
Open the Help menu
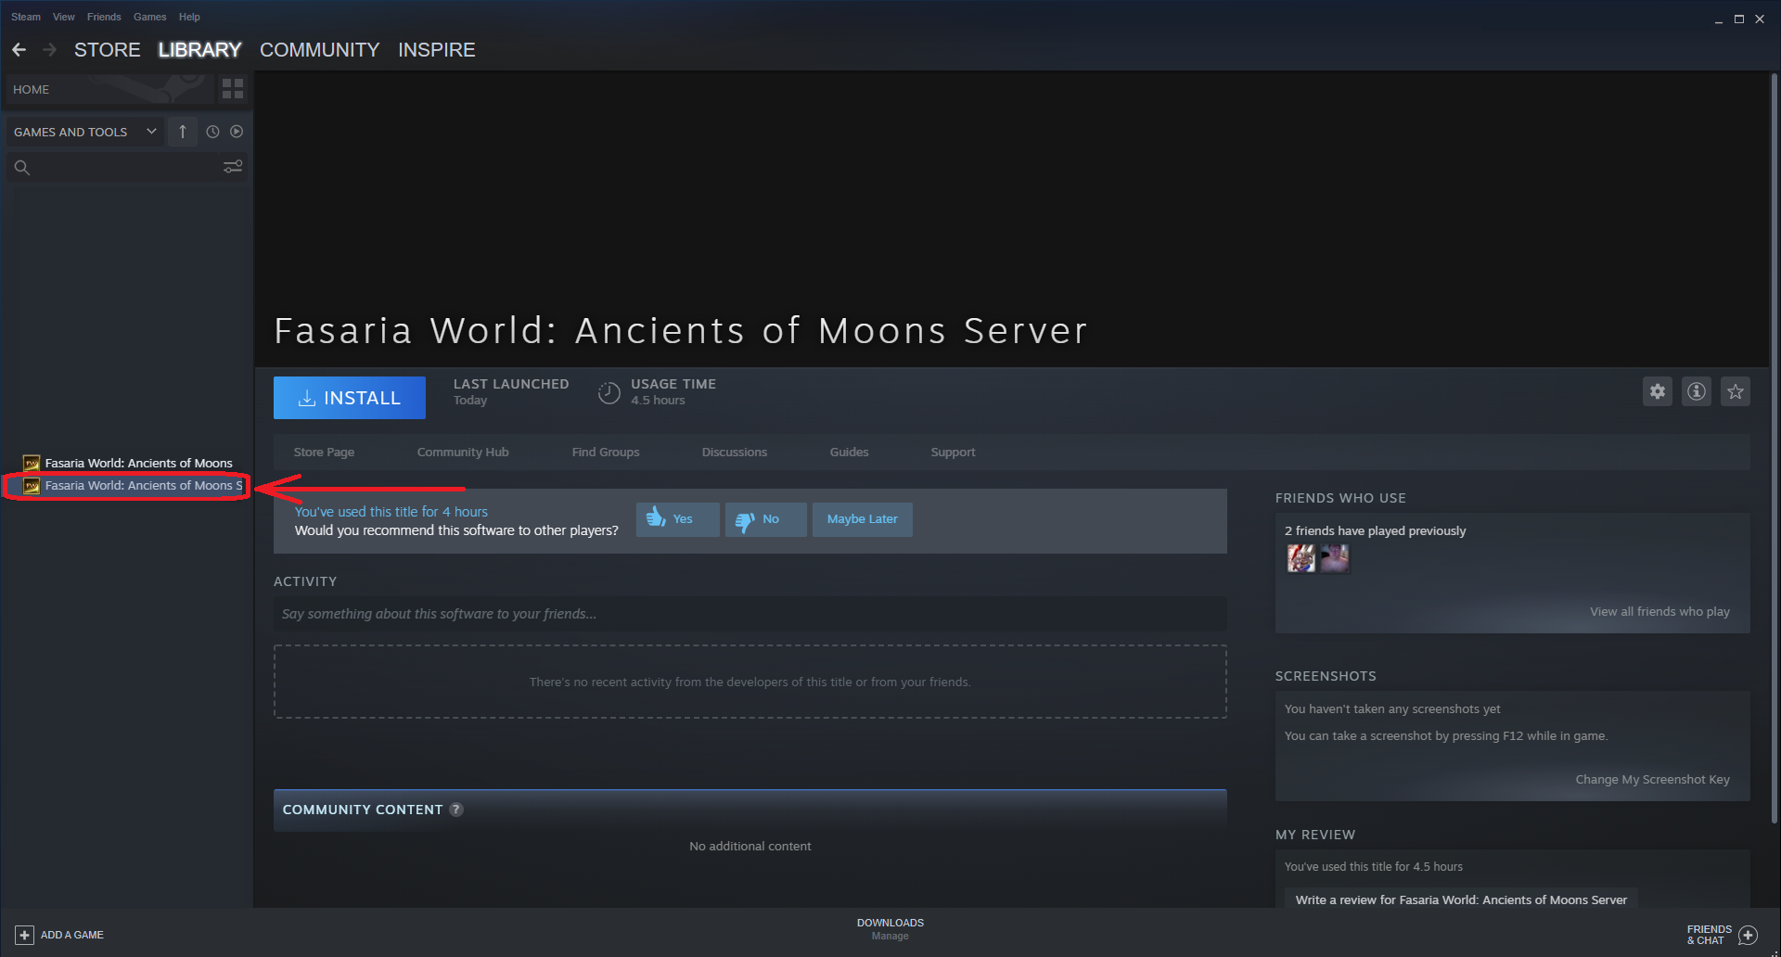pyautogui.click(x=189, y=17)
